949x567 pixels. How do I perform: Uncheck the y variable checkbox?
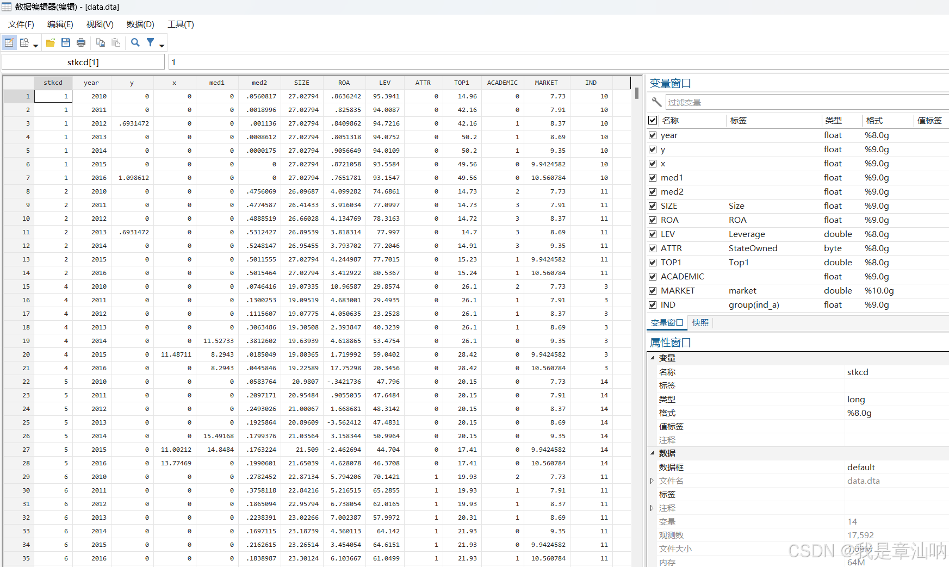click(x=653, y=149)
